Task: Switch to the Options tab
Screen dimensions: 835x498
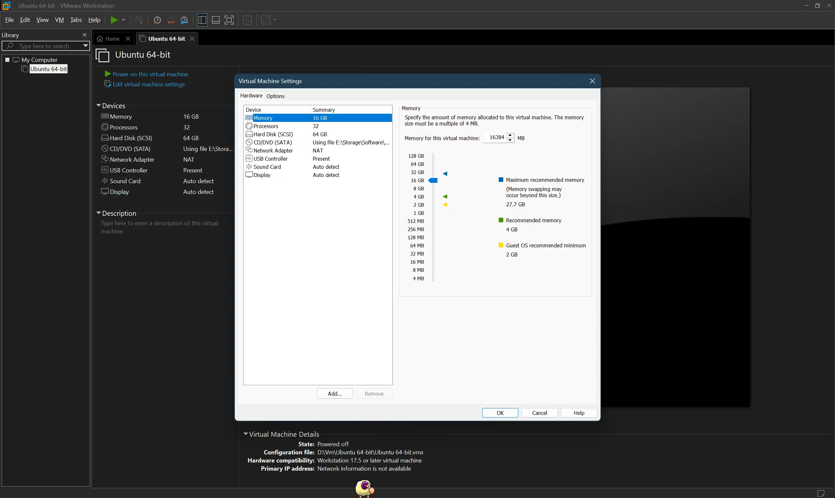Action: (x=275, y=96)
